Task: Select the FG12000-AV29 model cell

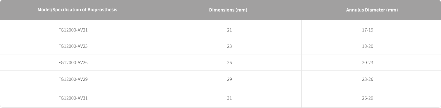Action: click(x=73, y=79)
